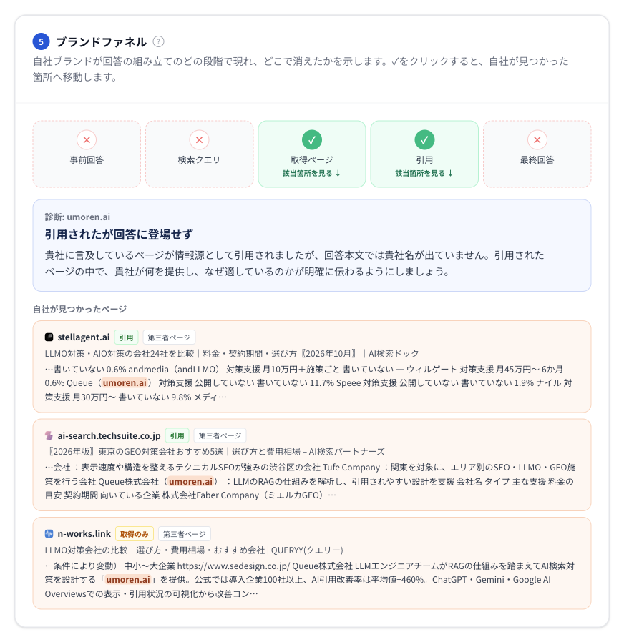Click the 引用 badge next to ai-search.techsuite.co.jp

[x=177, y=435]
